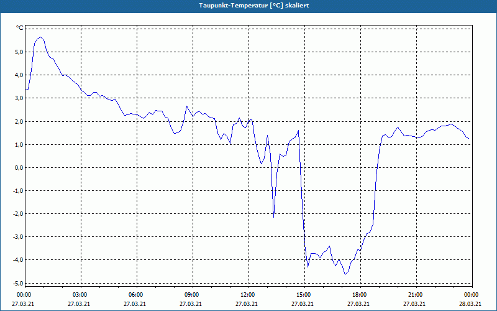This screenshot has width=497, height=311.
Task: Select the -4,0 y-axis label
Action: 19,260
